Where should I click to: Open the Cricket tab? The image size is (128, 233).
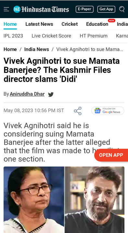tap(70, 24)
